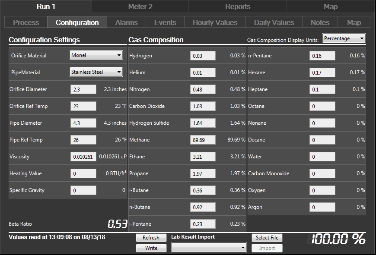Click the Methane percentage input field

pos(203,140)
